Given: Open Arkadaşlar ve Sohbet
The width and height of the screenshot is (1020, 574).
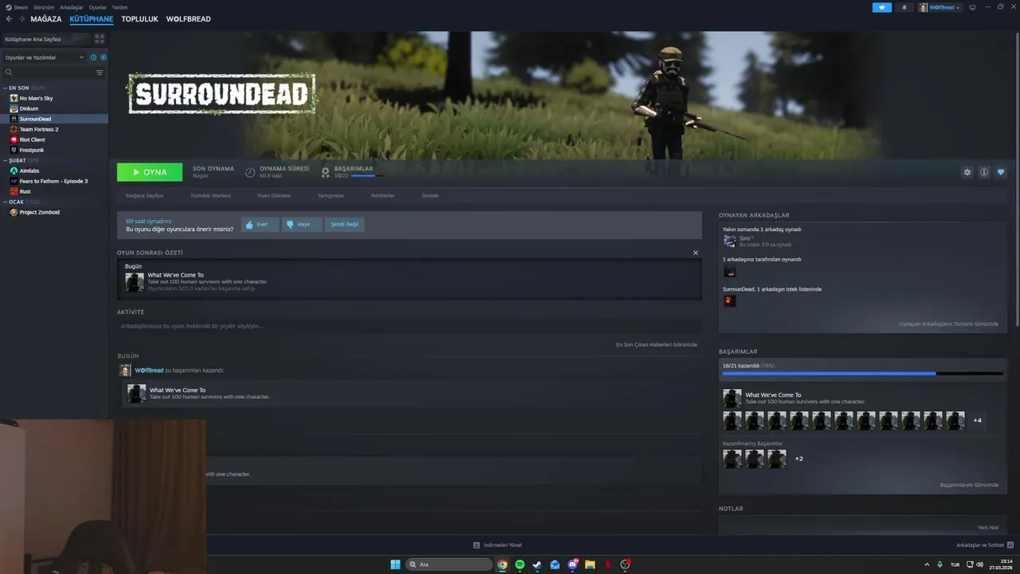Looking at the screenshot, I should (x=983, y=545).
